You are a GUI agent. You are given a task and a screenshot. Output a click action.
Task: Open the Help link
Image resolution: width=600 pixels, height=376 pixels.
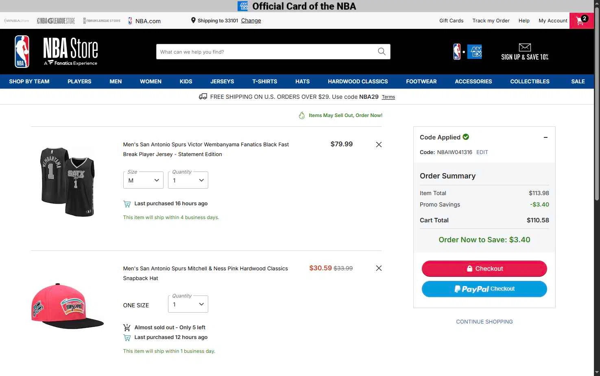524,21
